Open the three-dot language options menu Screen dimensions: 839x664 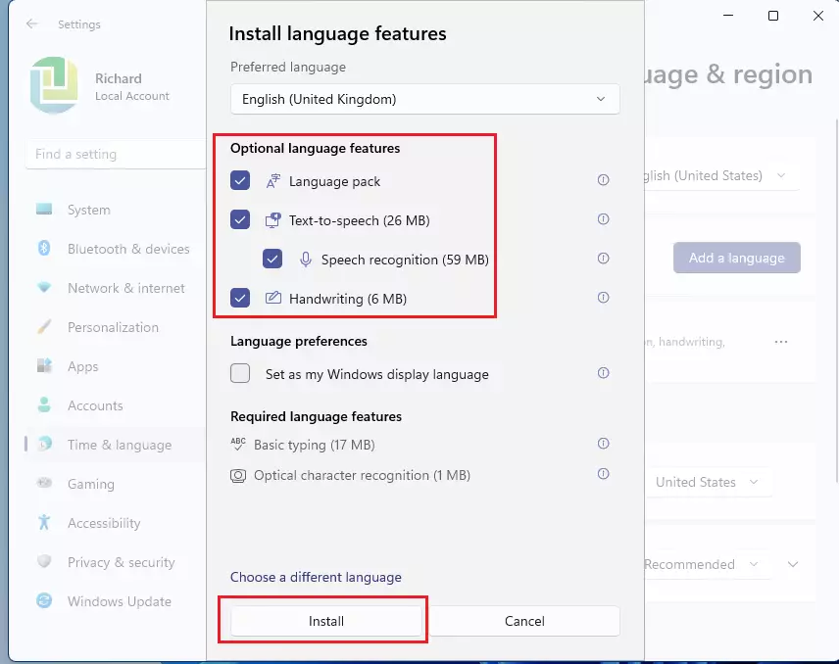(x=781, y=342)
